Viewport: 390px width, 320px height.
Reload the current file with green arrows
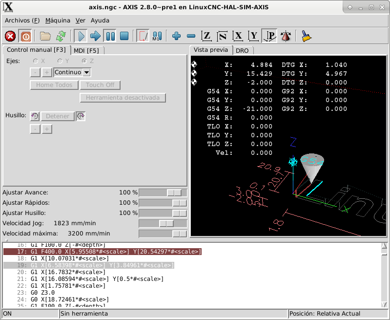61,36
